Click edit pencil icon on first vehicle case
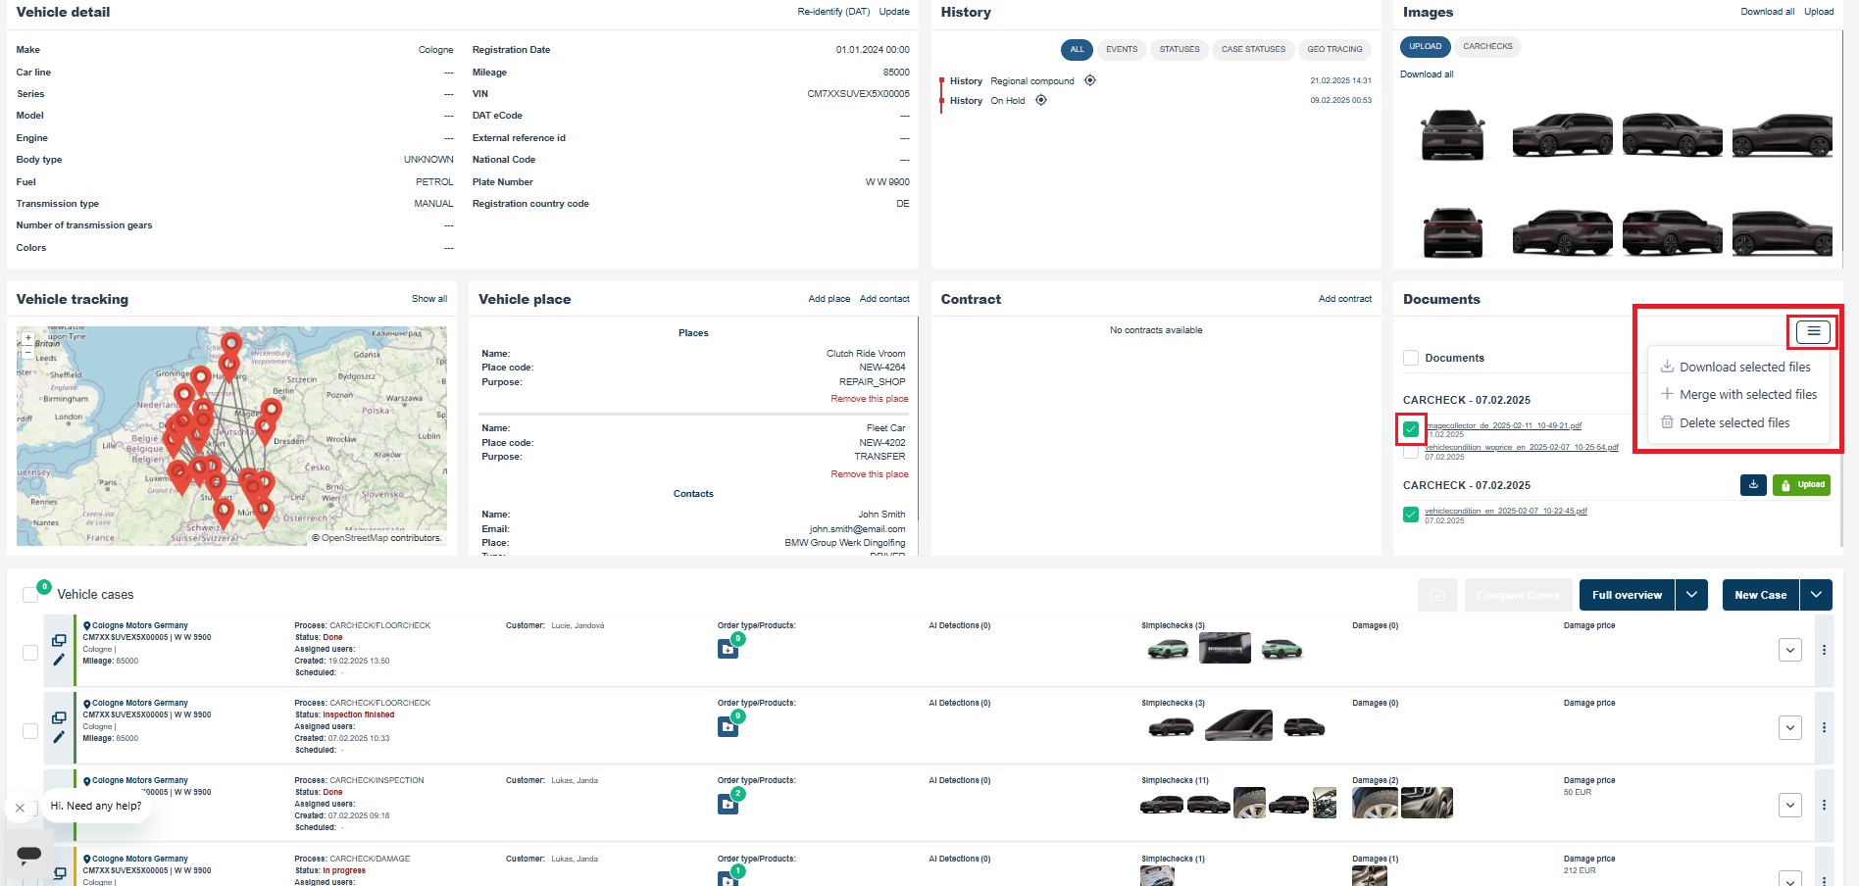The width and height of the screenshot is (1859, 886). pyautogui.click(x=59, y=660)
